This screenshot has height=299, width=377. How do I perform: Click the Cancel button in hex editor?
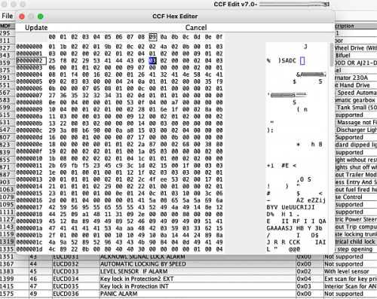point(196,27)
